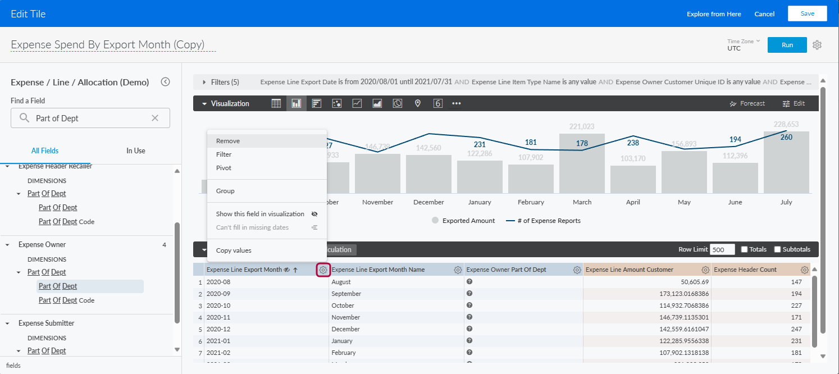Collapse the Expense Owner field group
The width and height of the screenshot is (839, 374).
(x=8, y=245)
